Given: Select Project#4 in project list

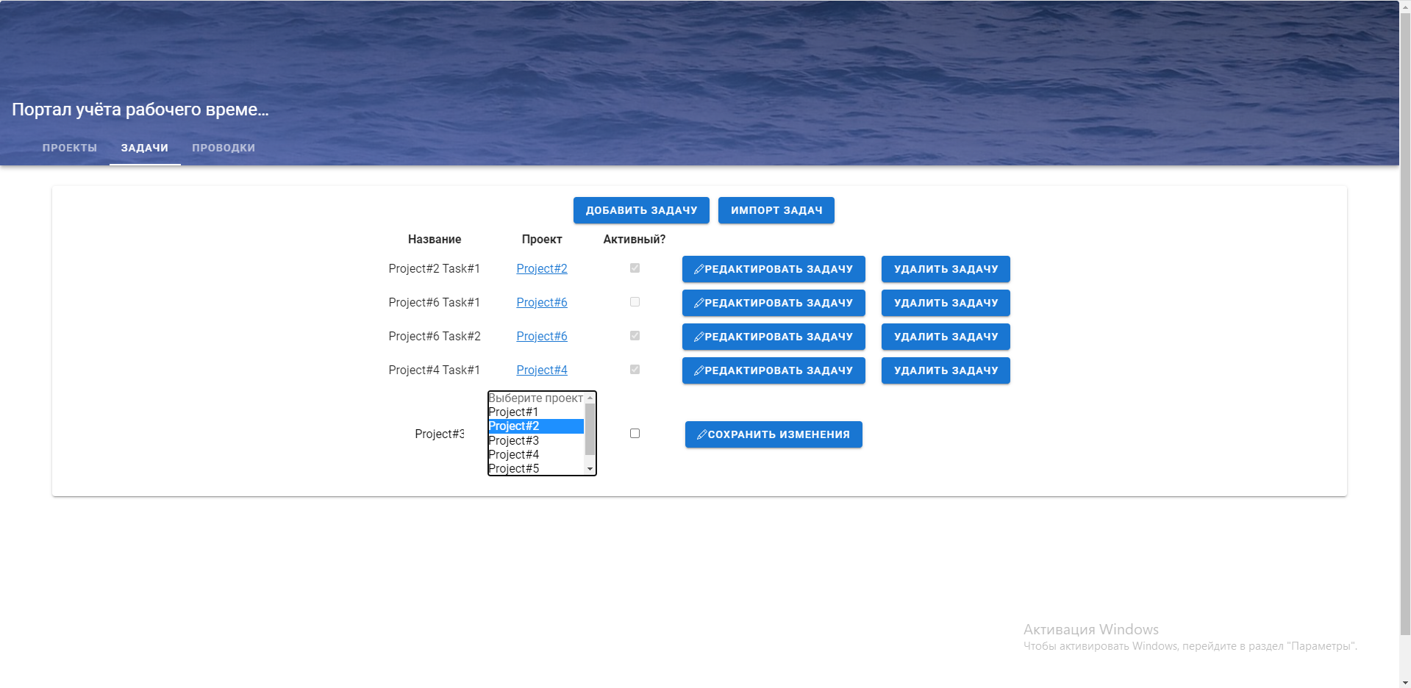Looking at the screenshot, I should point(536,455).
